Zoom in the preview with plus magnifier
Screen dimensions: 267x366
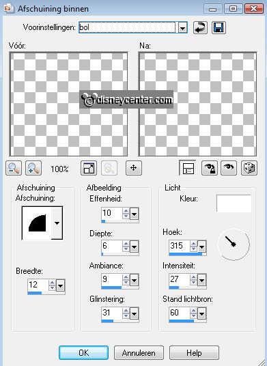33,168
